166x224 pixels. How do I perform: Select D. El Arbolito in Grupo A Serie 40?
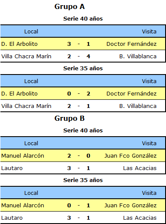[x=19, y=44]
